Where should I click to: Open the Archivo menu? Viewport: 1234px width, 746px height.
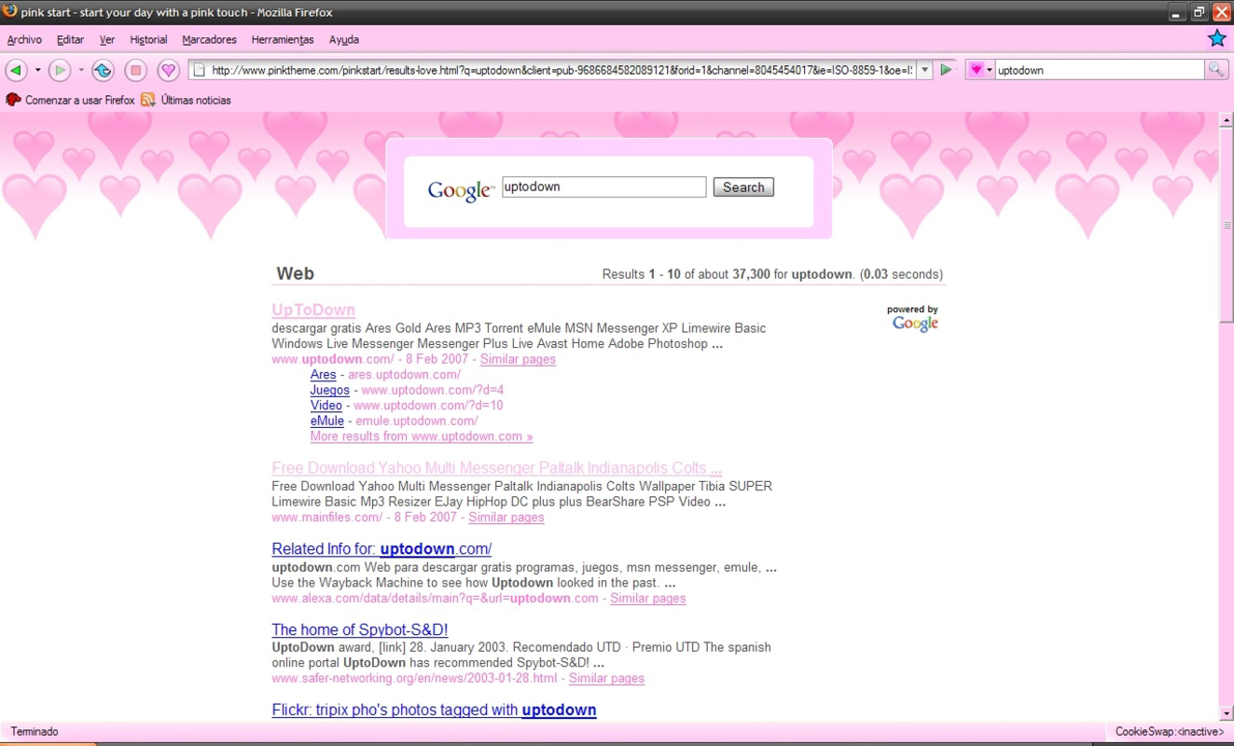[24, 39]
